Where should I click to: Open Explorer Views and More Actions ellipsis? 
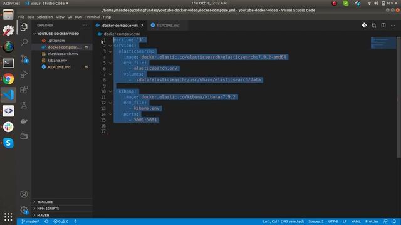coord(85,25)
